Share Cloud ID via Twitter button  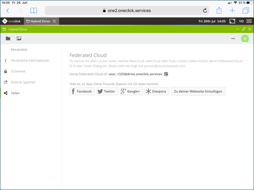click(107, 91)
